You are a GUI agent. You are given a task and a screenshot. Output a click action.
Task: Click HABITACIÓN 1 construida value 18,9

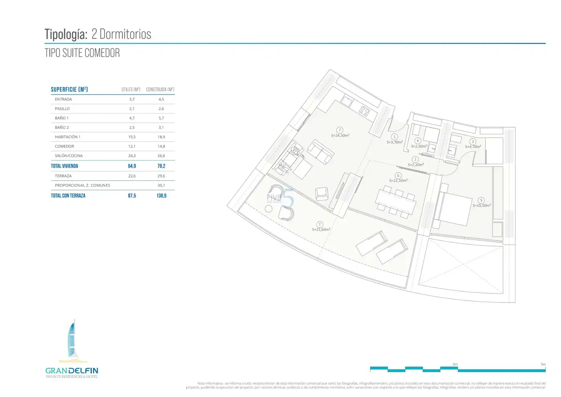161,137
